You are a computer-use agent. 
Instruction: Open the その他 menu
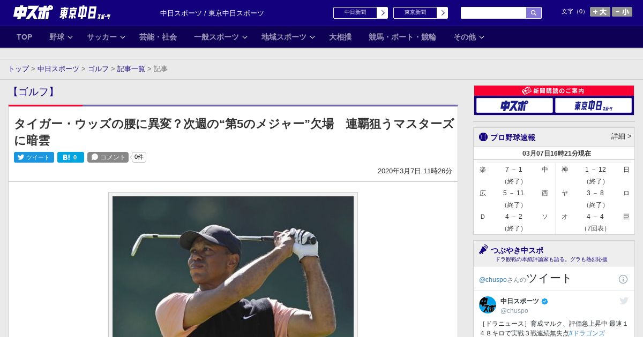[x=465, y=37]
